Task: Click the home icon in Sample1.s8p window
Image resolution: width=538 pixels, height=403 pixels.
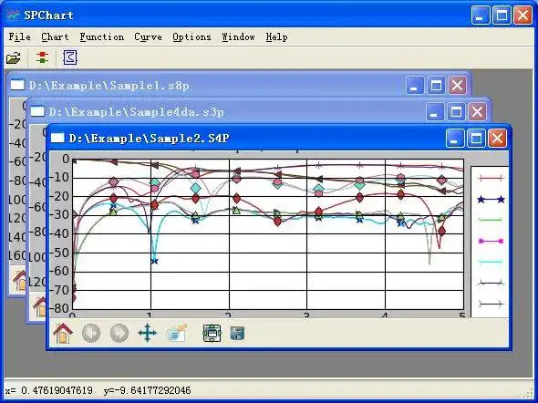Action: 20,281
